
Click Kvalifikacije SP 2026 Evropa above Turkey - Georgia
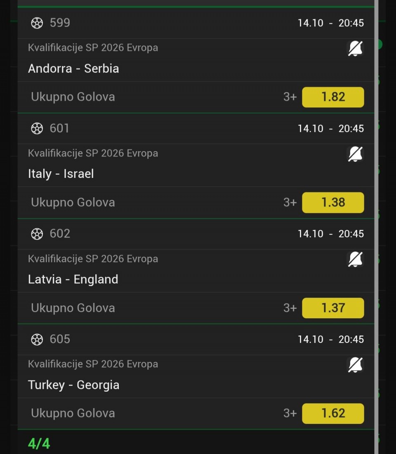93,364
